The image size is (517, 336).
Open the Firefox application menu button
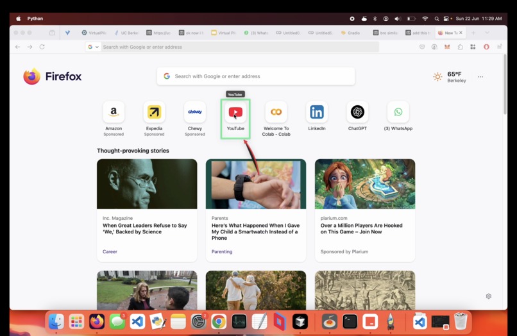pos(500,47)
